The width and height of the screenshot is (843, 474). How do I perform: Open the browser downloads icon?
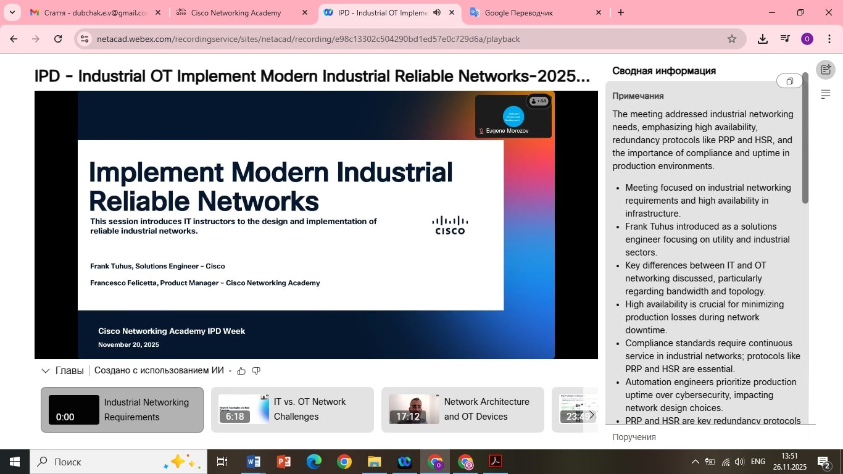coord(763,39)
